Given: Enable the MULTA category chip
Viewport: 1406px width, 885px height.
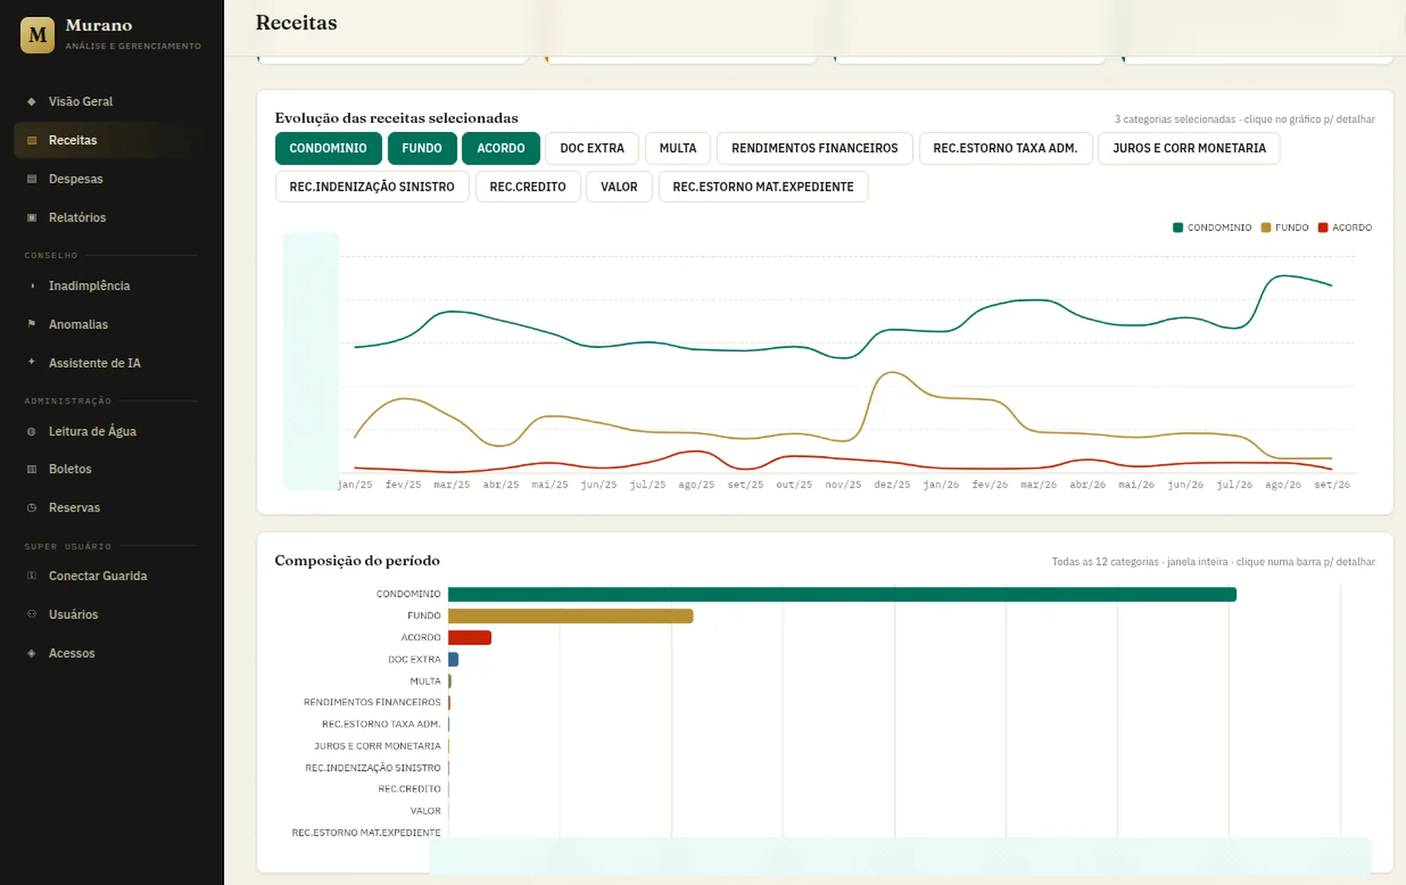Looking at the screenshot, I should (x=678, y=149).
